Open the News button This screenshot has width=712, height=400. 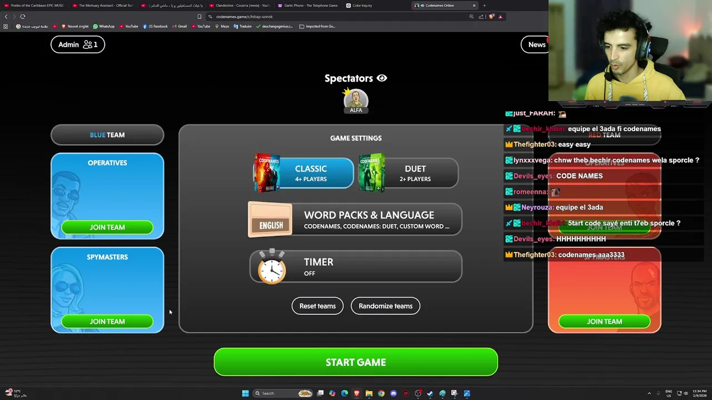[x=535, y=44]
